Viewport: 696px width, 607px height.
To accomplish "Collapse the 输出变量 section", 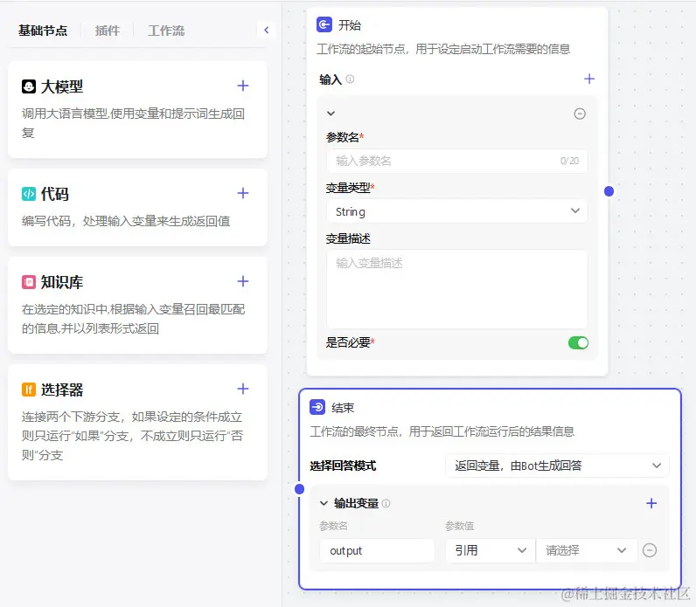I will coord(324,503).
